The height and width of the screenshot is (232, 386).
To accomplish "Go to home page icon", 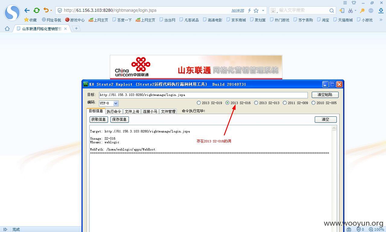I will (x=7, y=29).
